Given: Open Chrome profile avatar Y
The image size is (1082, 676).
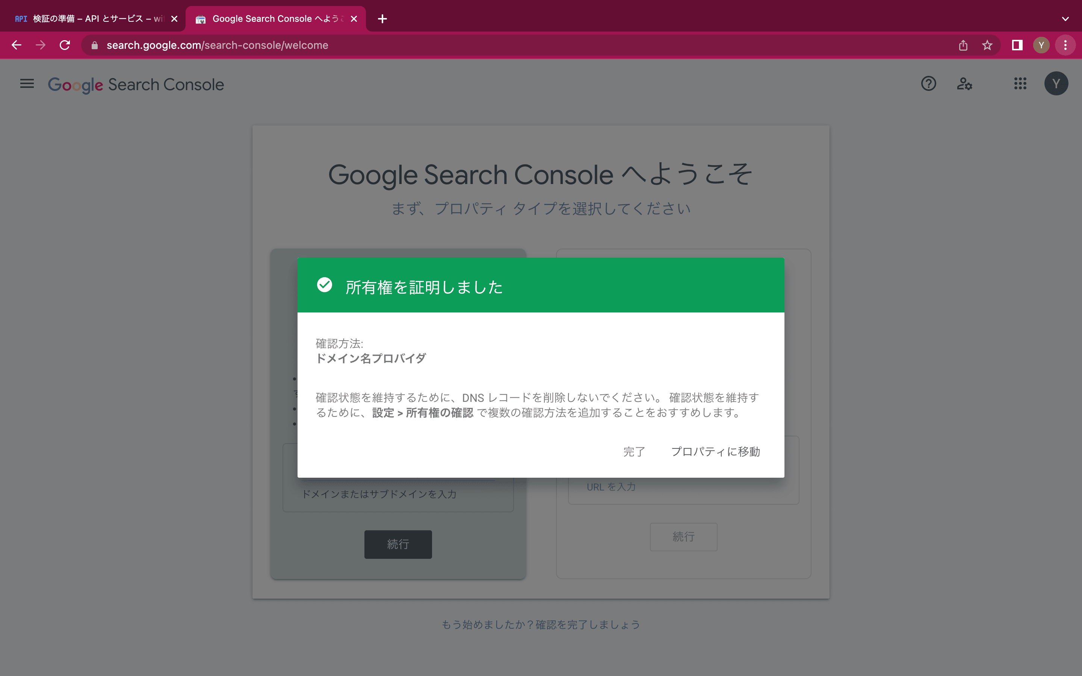Looking at the screenshot, I should [x=1041, y=45].
